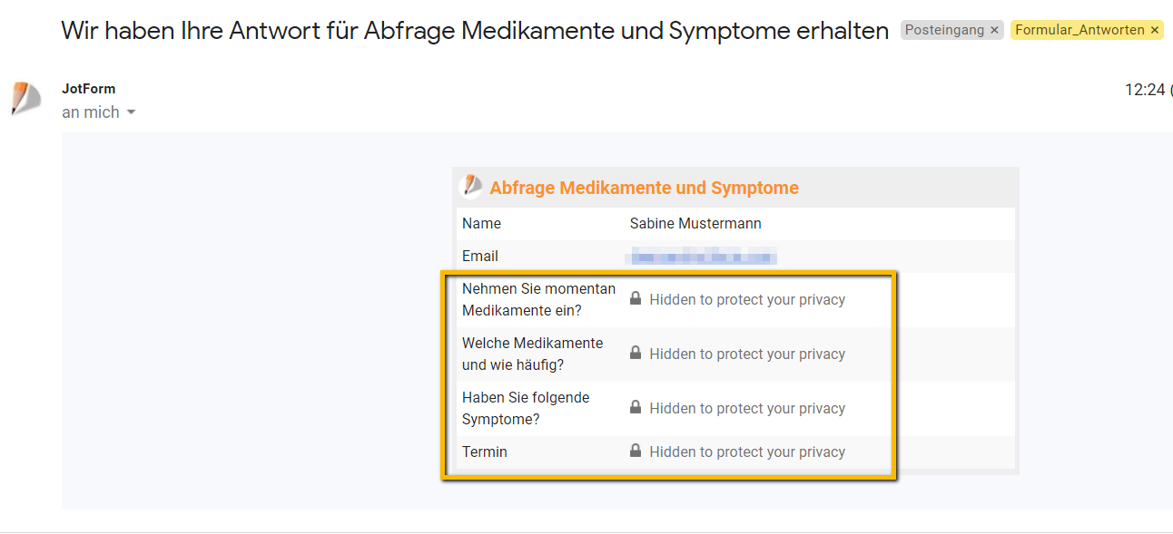Click lock icon beside 'Welche Medikamente und wie häufig?'
This screenshot has width=1173, height=534.
(x=636, y=354)
